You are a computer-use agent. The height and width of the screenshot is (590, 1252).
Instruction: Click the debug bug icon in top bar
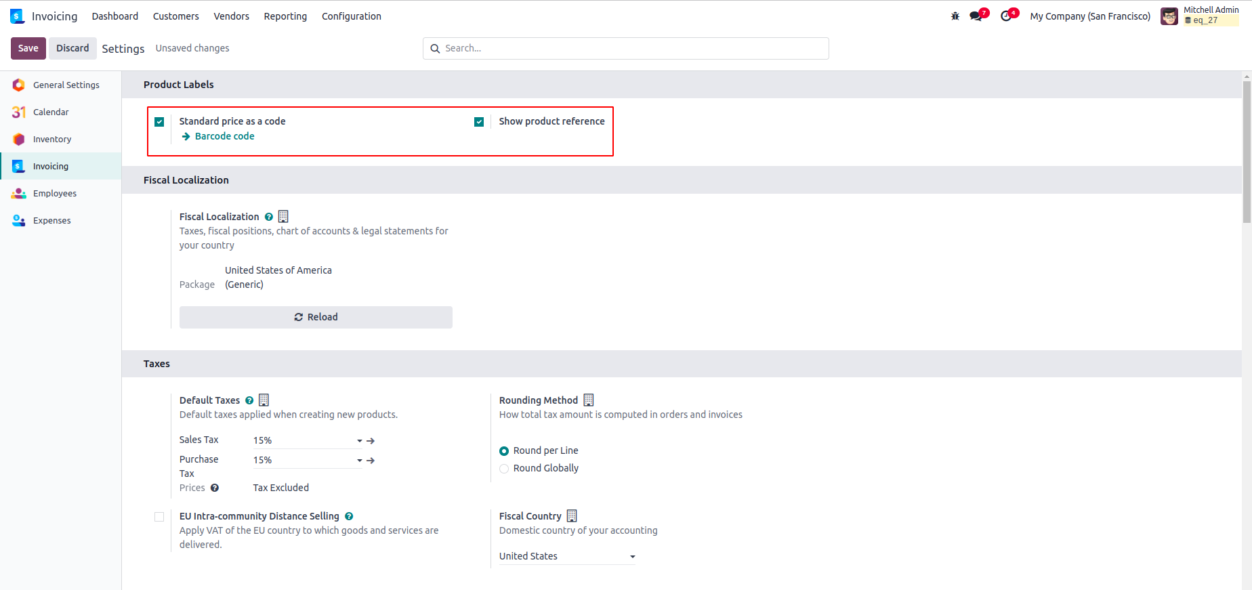tap(955, 16)
